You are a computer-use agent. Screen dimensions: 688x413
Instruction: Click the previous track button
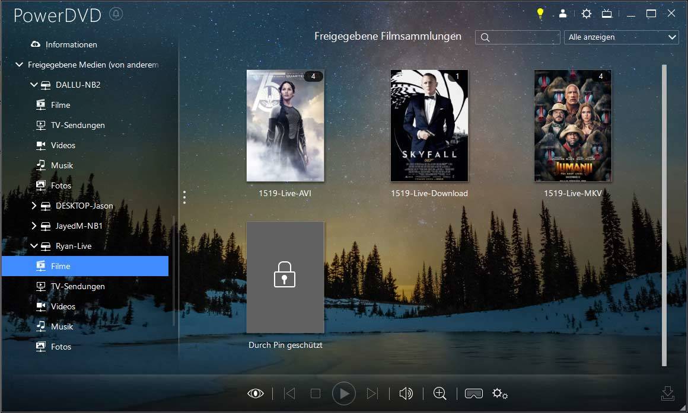tap(289, 393)
